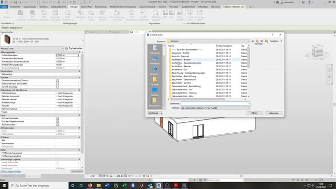Collapse the Abhängigkeiten section
Screen dimensions: 336x189
pyautogui.click(x=79, y=52)
